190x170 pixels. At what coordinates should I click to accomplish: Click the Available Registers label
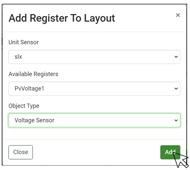[33, 74]
